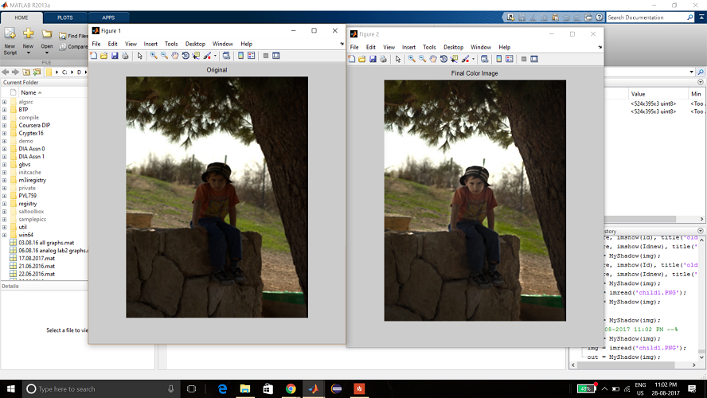Toggle Insert Colorbar in Figure 1 toolbar
The image size is (707, 398).
point(240,56)
